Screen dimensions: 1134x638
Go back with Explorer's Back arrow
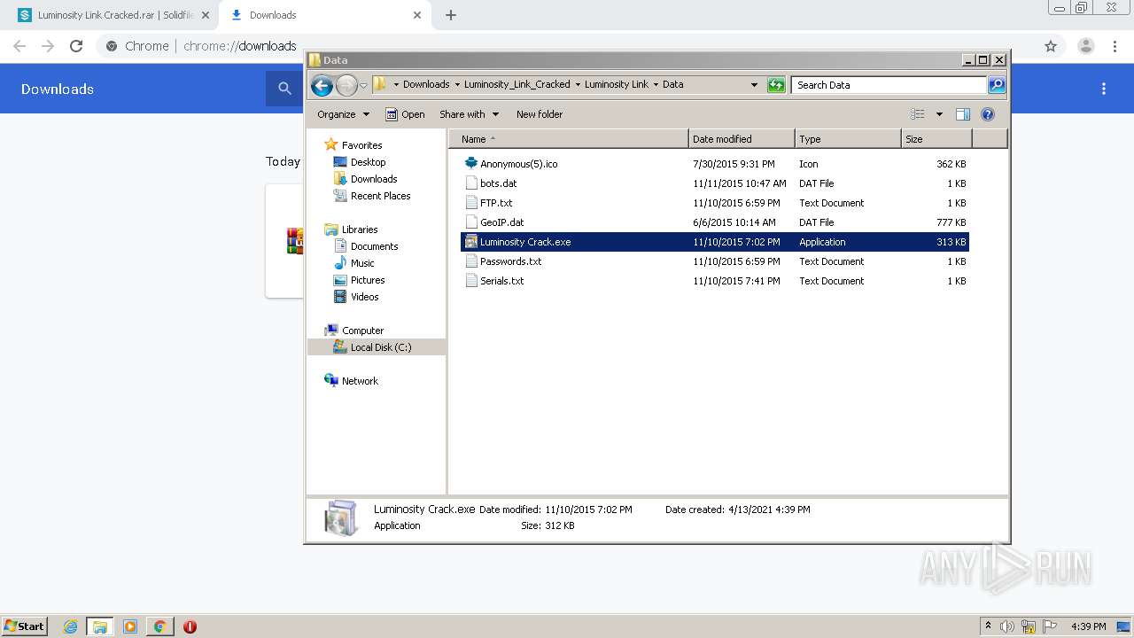point(322,85)
